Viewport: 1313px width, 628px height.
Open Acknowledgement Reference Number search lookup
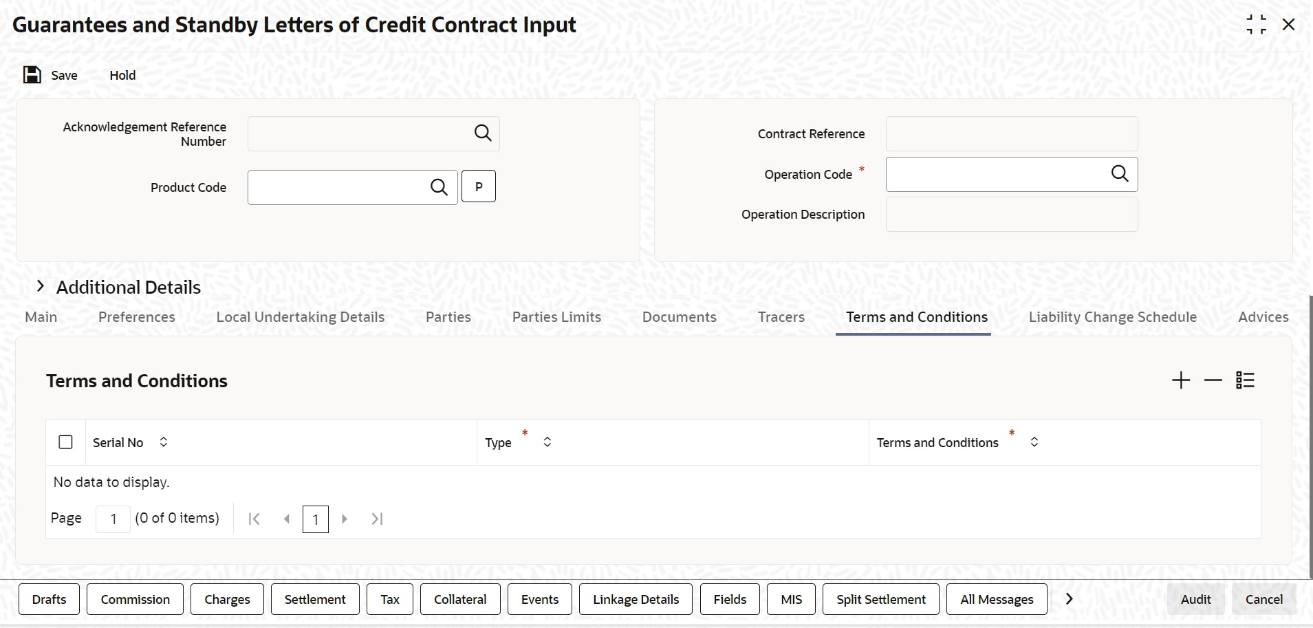pos(483,133)
